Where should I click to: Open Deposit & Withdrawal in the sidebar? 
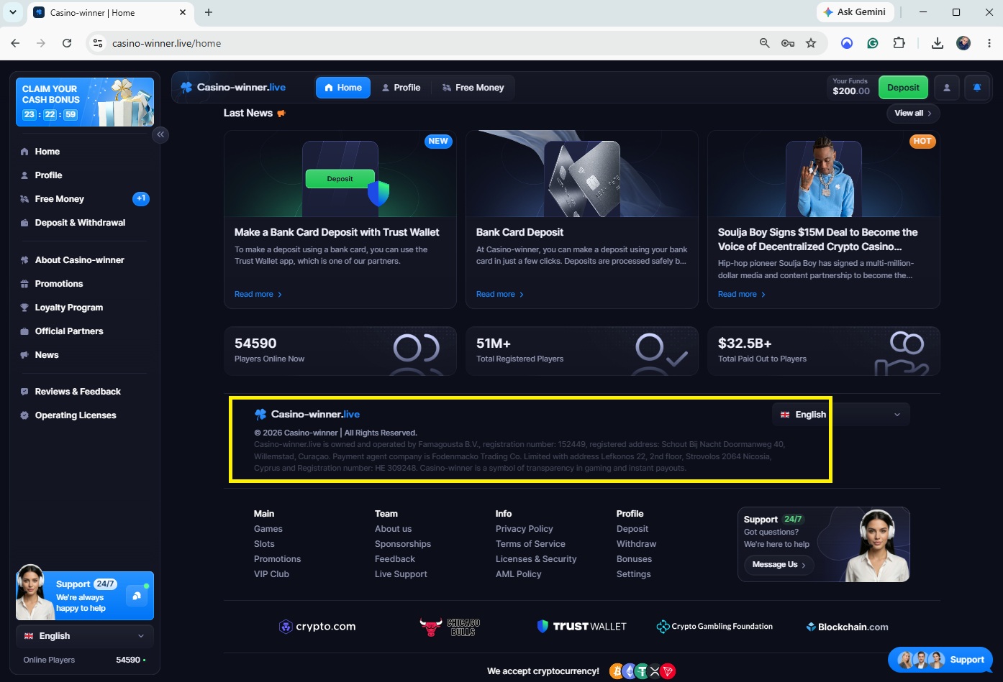click(81, 223)
